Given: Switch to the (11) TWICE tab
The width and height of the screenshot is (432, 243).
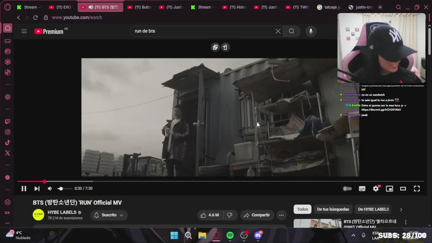Looking at the screenshot, I should coord(298,7).
